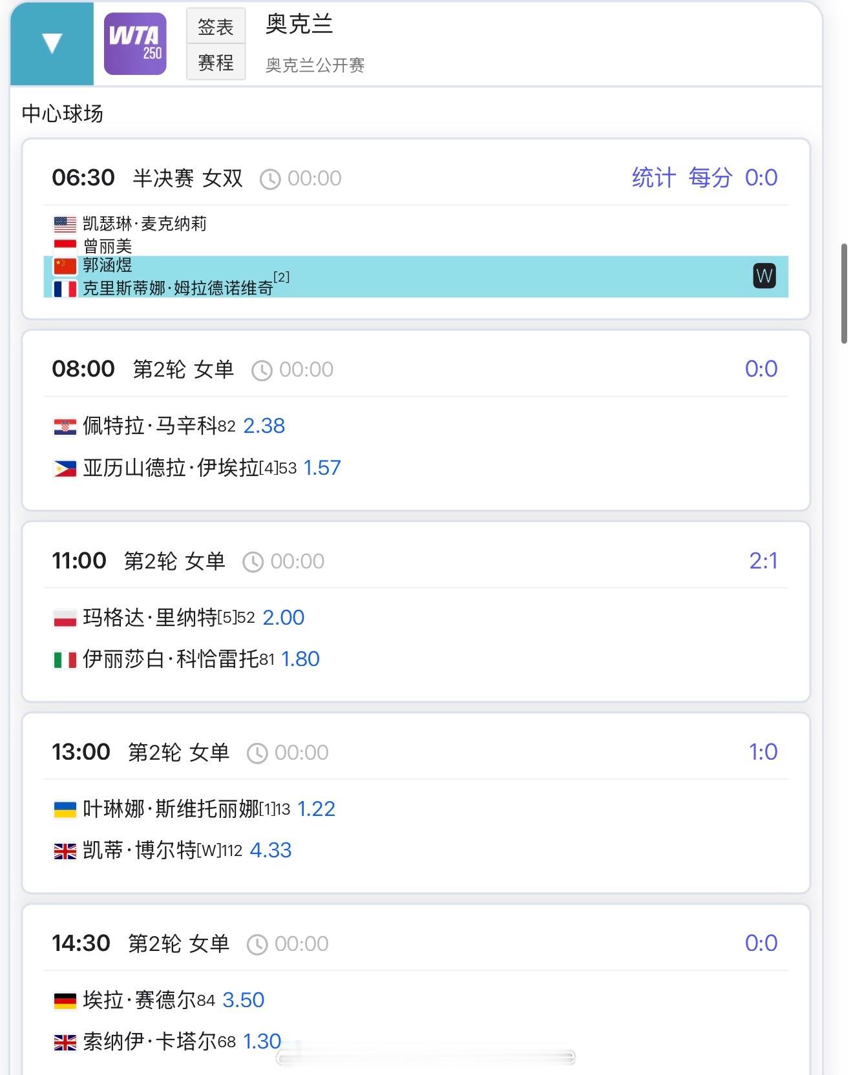The height and width of the screenshot is (1075, 853).
Task: Click the 统计 stats link
Action: (x=653, y=178)
